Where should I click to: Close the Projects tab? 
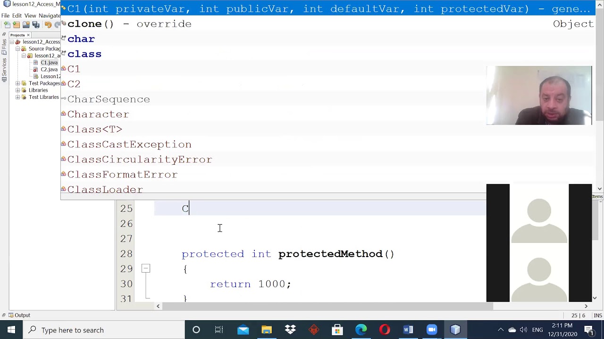point(28,35)
